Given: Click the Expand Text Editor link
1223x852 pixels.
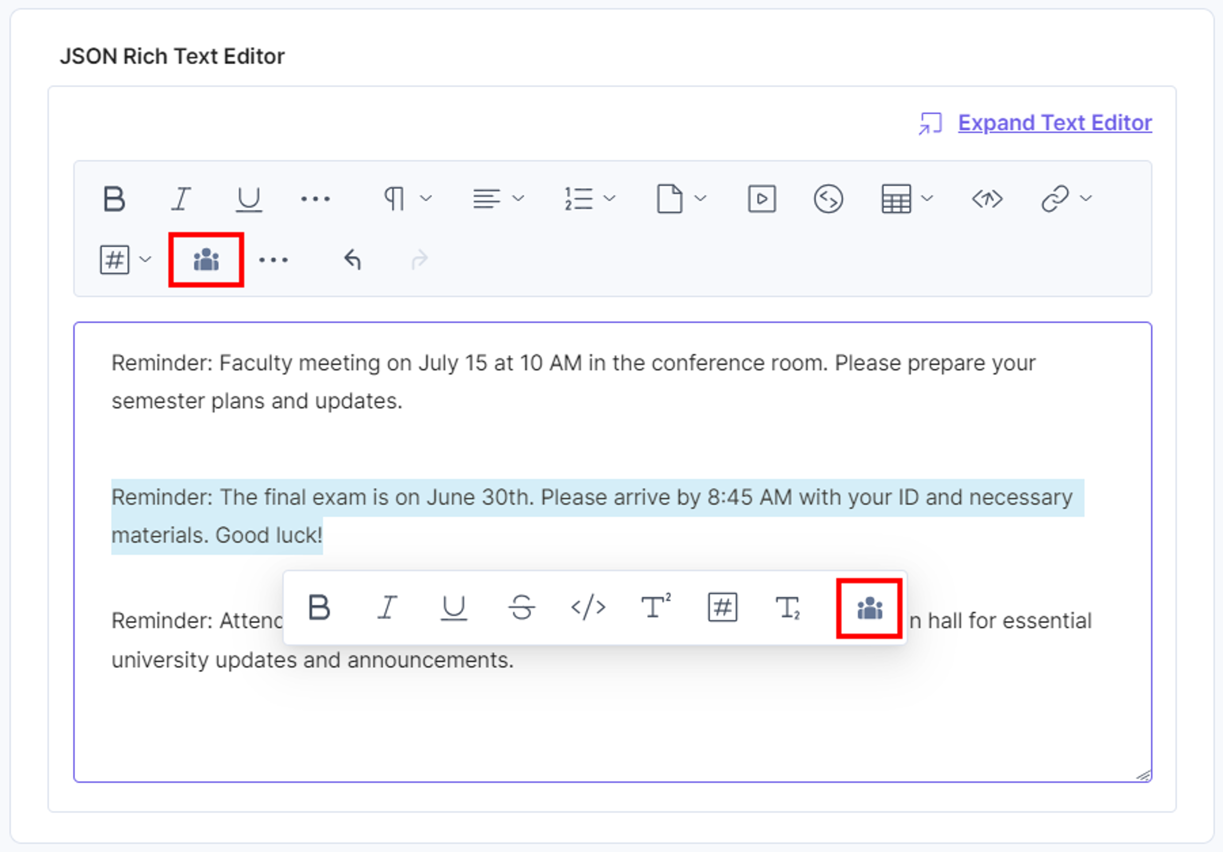Looking at the screenshot, I should point(1055,123).
